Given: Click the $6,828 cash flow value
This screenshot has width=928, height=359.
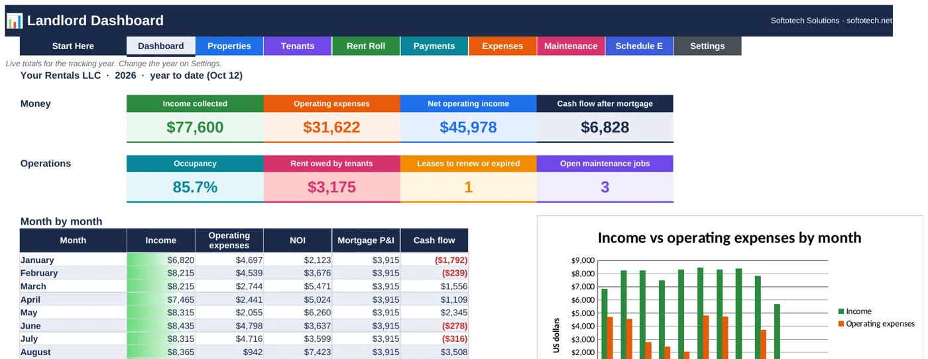Looking at the screenshot, I should coord(605,127).
